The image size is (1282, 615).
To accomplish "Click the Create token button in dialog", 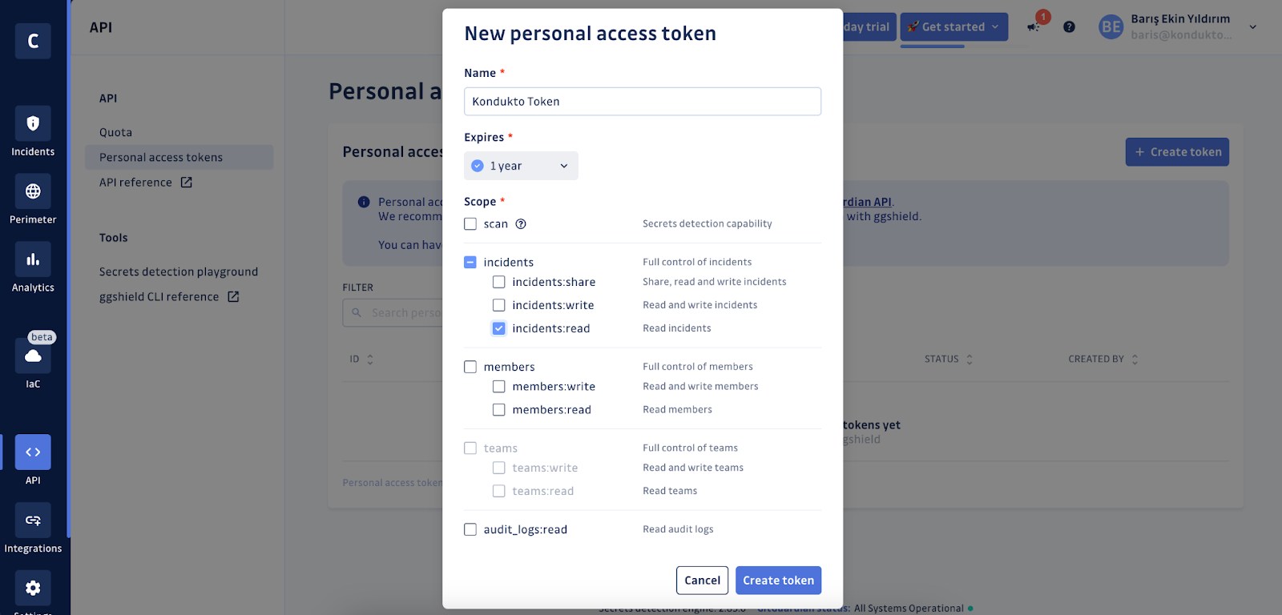I will click(777, 580).
